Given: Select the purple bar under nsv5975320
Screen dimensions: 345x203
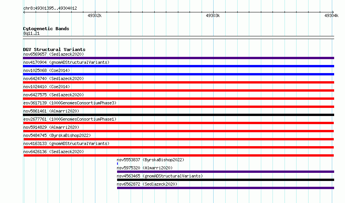Looking at the screenshot, I should click(x=226, y=172).
